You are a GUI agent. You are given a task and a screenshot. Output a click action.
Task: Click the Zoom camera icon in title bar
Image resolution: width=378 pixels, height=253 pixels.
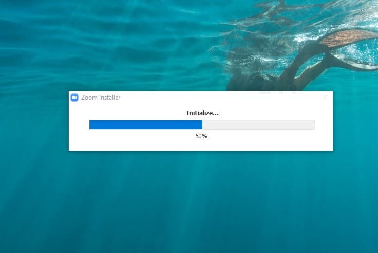74,98
